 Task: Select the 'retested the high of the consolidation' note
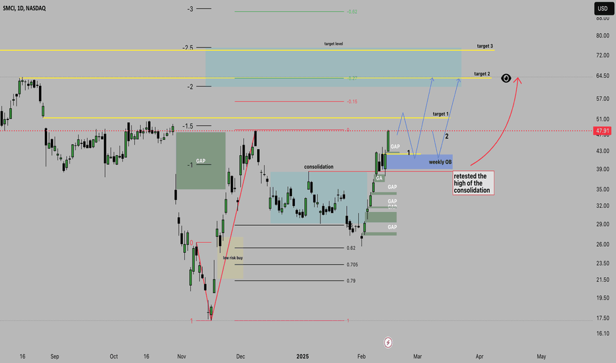[x=473, y=183]
